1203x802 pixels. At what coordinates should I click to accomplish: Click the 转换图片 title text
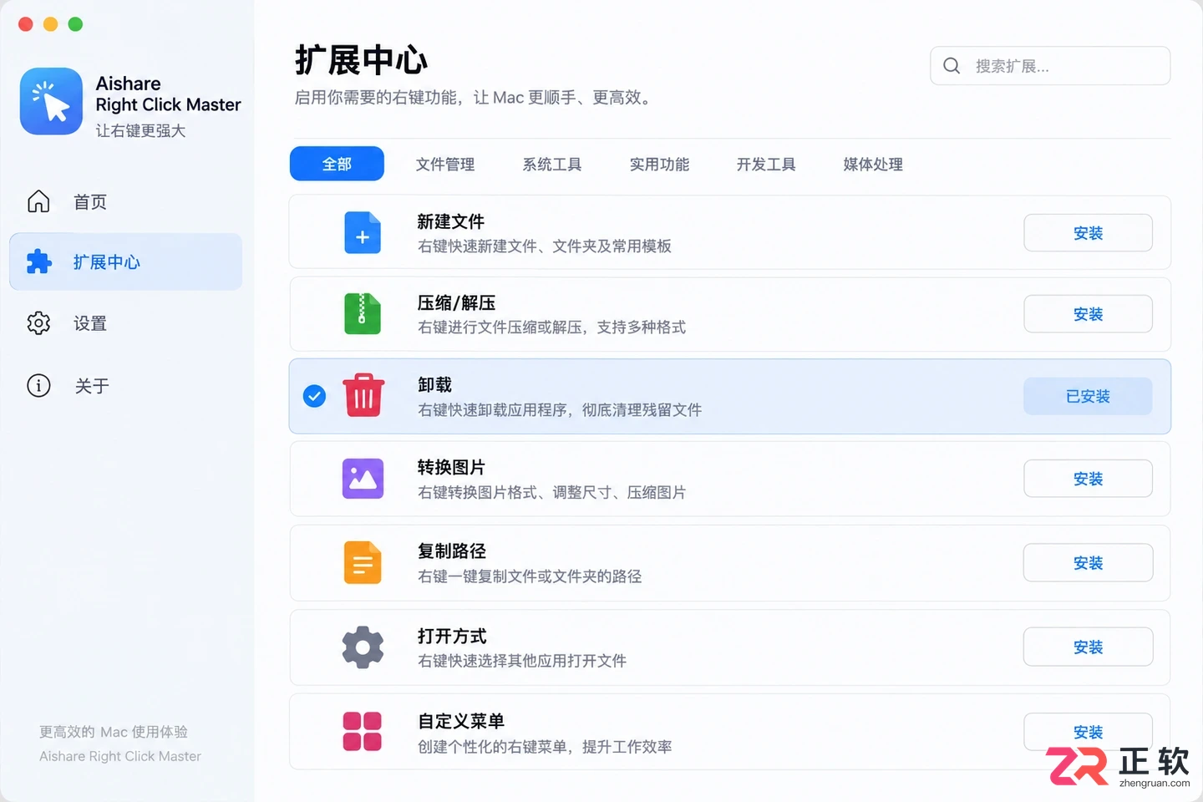[451, 467]
